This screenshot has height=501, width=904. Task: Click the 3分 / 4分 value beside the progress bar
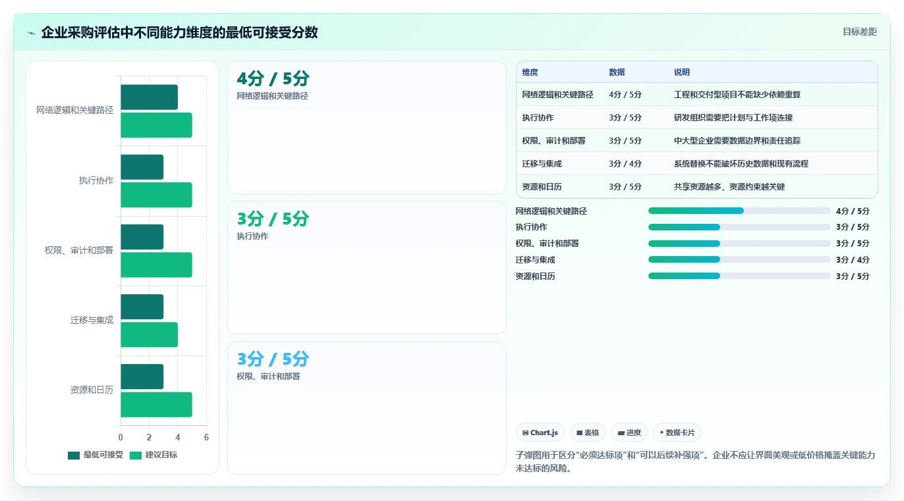click(x=853, y=259)
